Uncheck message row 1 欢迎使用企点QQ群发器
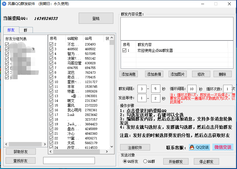 click(x=125, y=50)
